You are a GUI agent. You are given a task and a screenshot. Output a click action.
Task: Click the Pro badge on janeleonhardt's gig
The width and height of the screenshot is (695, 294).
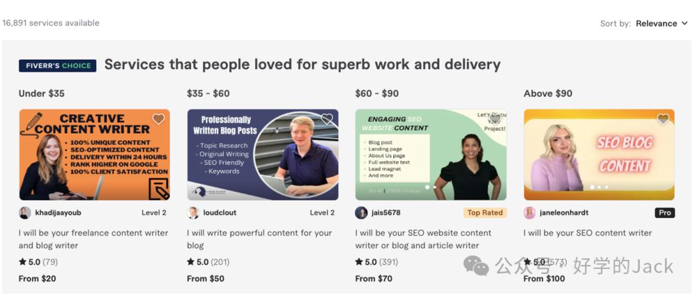tap(665, 213)
